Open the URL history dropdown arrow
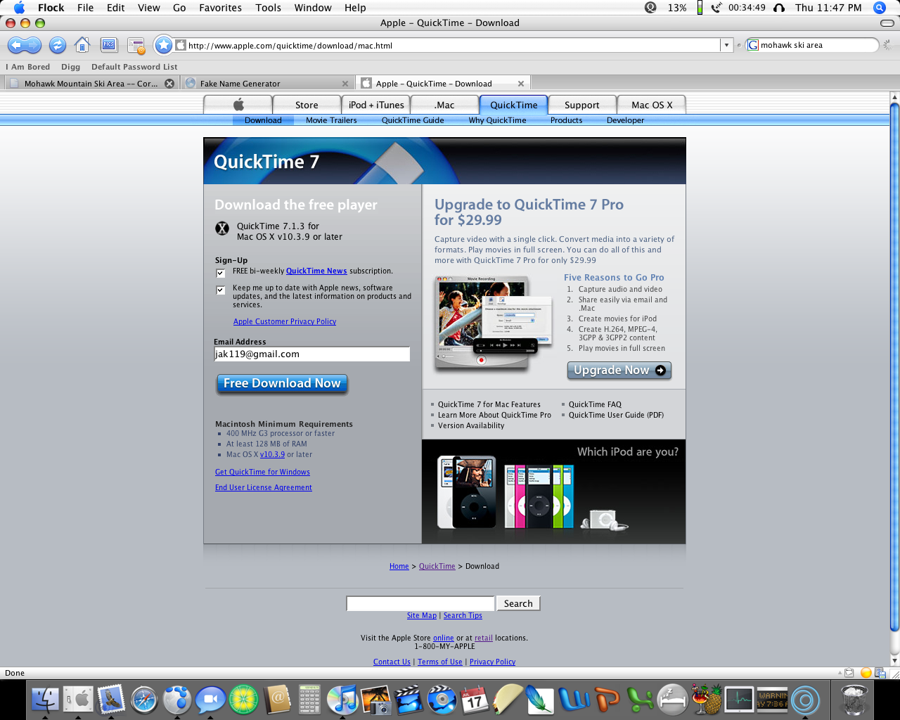Screen dimensions: 900x720 tap(726, 45)
